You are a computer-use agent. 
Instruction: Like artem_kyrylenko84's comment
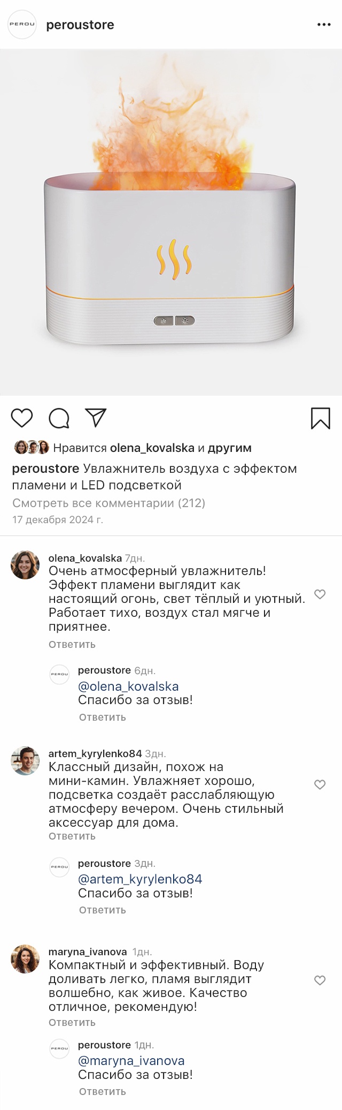pyautogui.click(x=320, y=785)
